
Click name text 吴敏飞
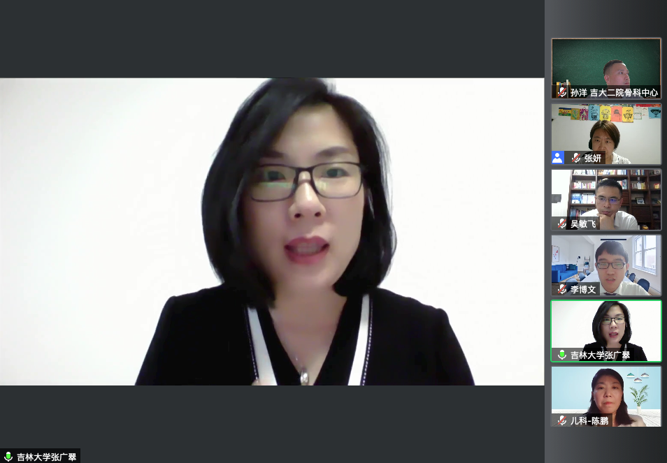[583, 224]
